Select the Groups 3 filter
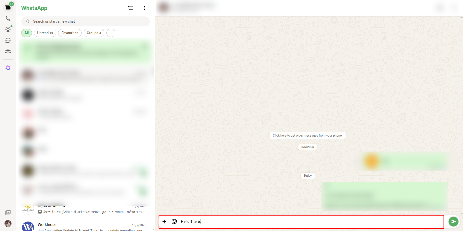This screenshot has width=463, height=231. click(x=94, y=33)
